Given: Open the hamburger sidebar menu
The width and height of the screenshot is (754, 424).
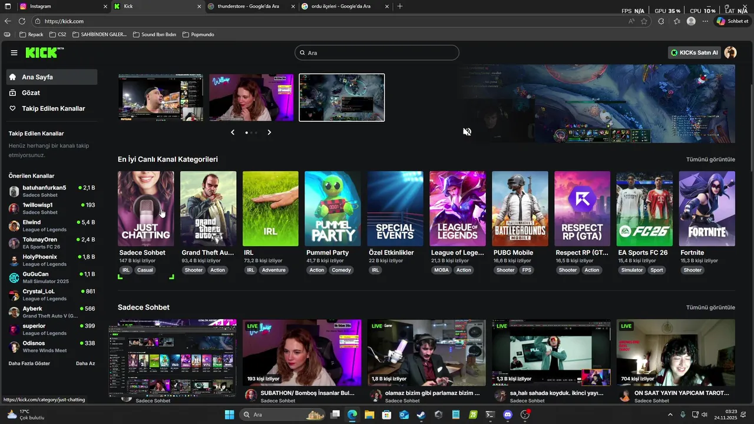Looking at the screenshot, I should pyautogui.click(x=14, y=53).
